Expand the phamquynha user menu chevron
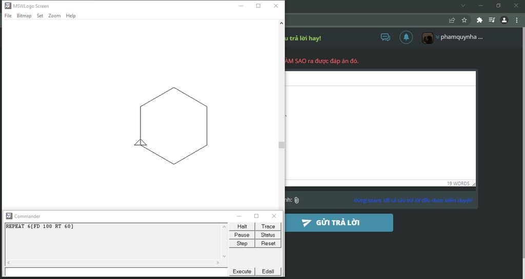525x279 pixels. pos(437,37)
